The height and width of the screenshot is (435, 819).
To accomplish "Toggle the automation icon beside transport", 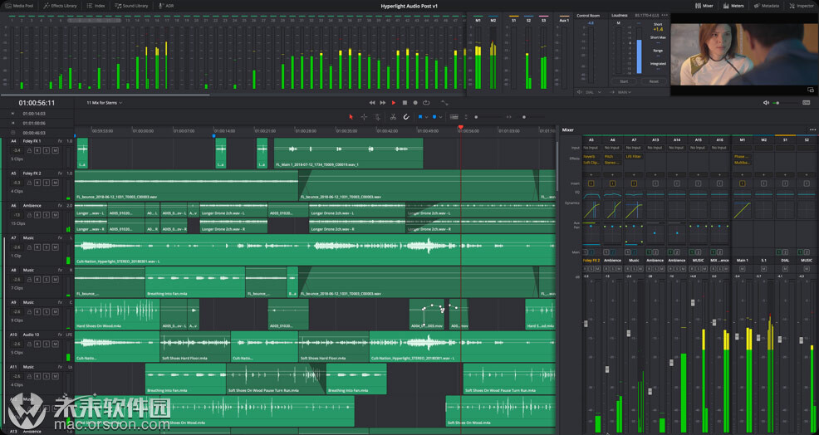I will pos(444,103).
